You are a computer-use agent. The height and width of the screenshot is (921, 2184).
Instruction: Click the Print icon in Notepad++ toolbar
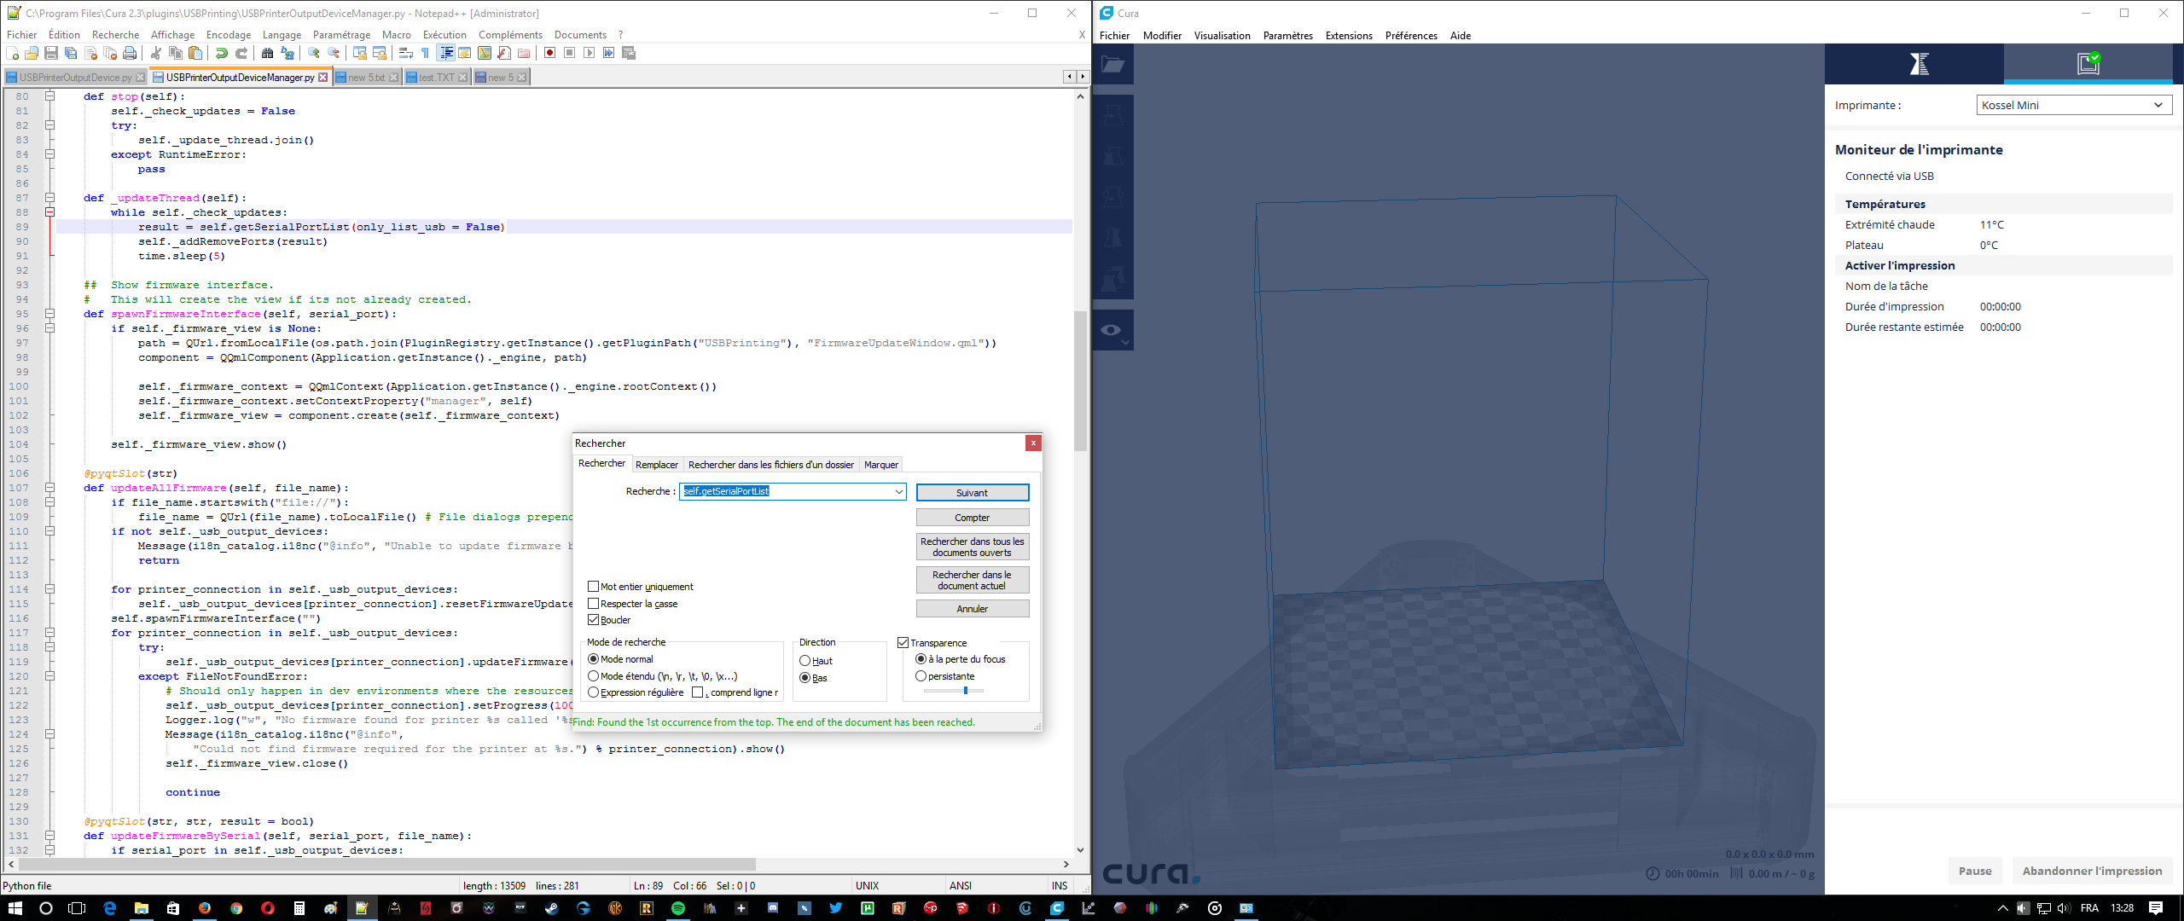[x=130, y=54]
